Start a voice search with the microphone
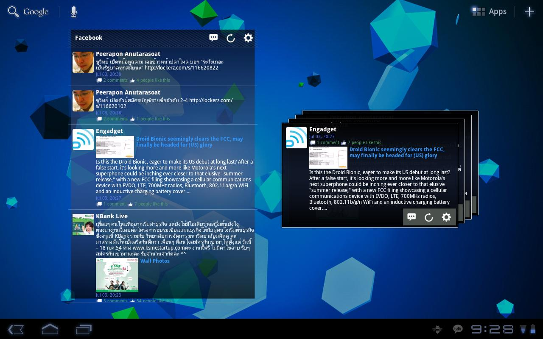The width and height of the screenshot is (543, 339). point(73,11)
